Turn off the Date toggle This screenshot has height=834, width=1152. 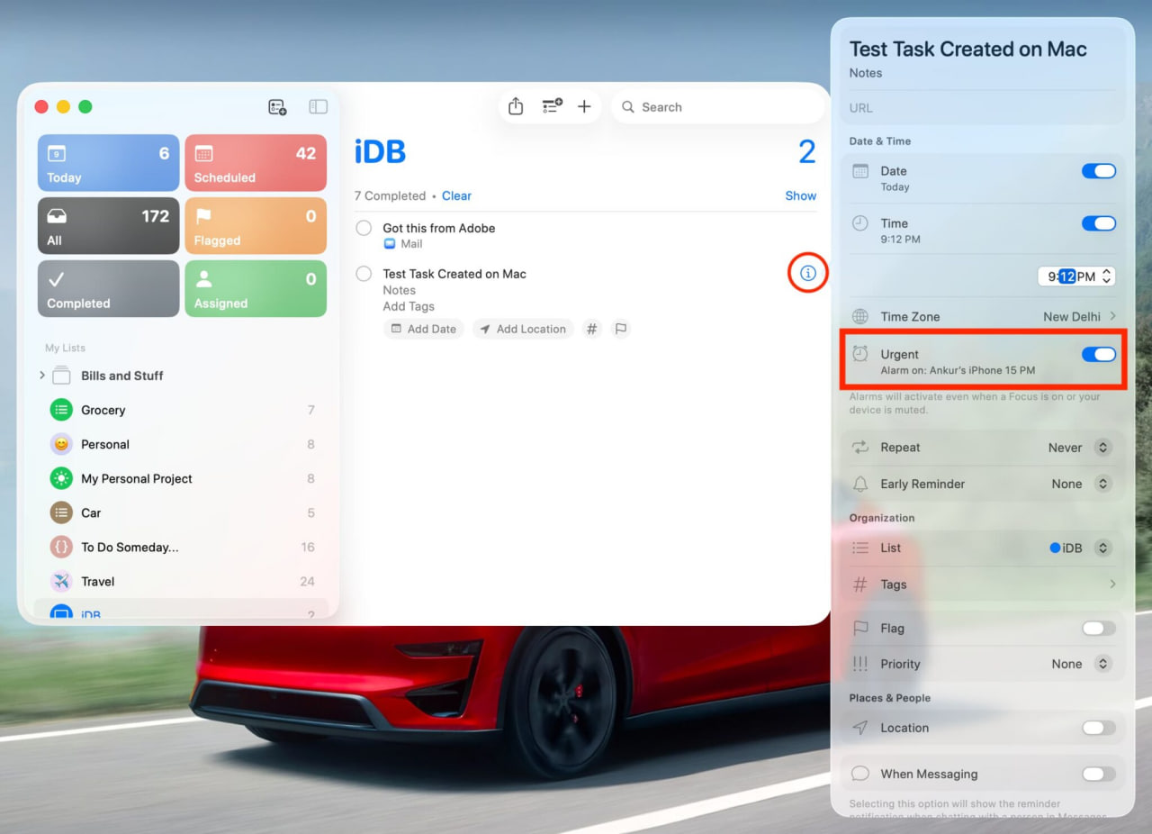1098,171
